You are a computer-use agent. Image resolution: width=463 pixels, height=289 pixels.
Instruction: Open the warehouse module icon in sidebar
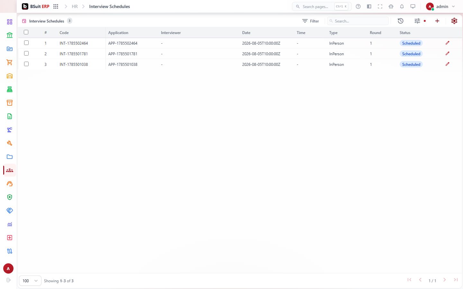pyautogui.click(x=10, y=76)
